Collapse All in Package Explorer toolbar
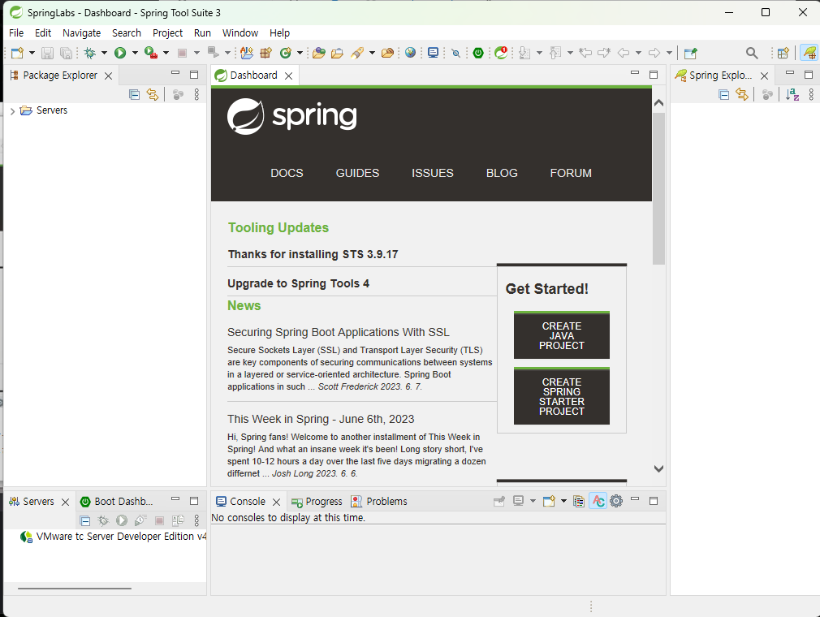820x617 pixels. (135, 95)
